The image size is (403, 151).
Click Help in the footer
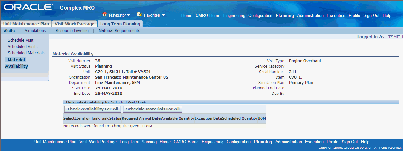[x=365, y=142]
